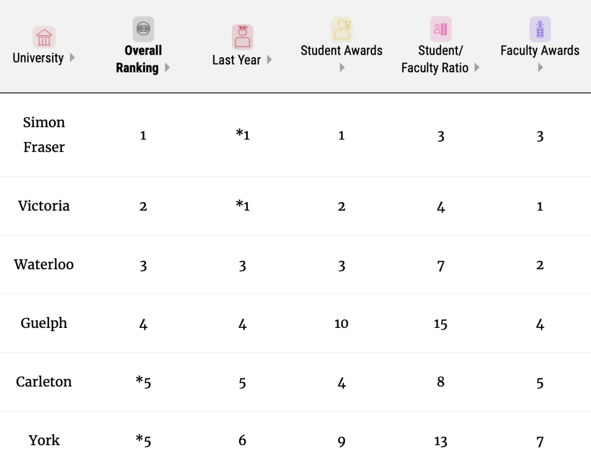Viewport: 591px width, 465px height.
Task: Click the Student/Faculty Ratio pink icon
Action: click(440, 29)
